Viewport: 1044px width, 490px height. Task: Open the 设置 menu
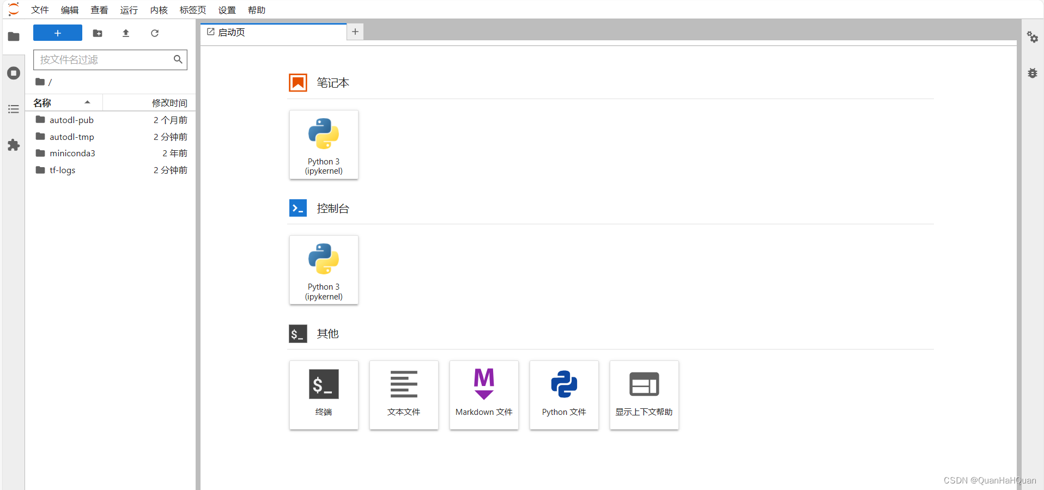click(x=227, y=10)
